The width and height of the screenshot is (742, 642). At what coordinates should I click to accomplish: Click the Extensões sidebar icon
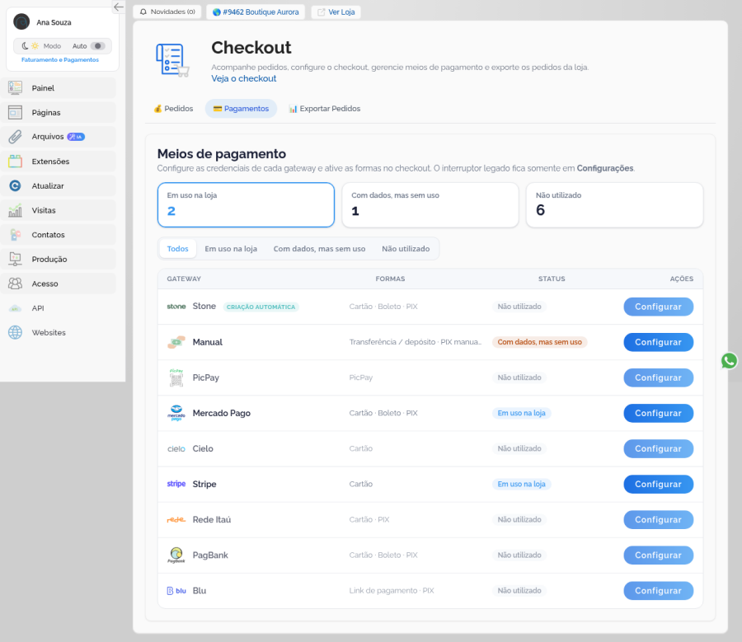15,162
